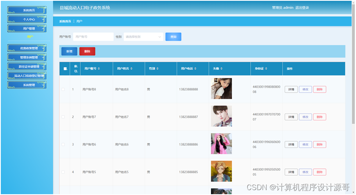
Task: Click 修改 for 用户账号6
Action: [x=305, y=144]
